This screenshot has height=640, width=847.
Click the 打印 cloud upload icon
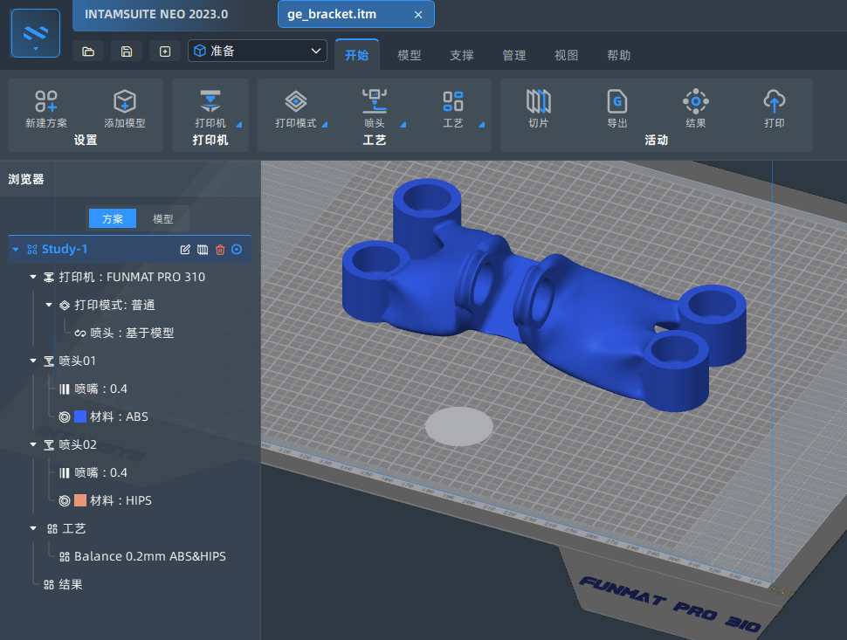tap(774, 101)
